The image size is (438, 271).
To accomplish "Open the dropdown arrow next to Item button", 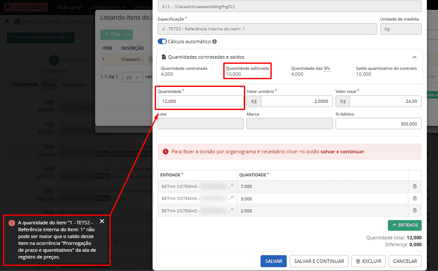I will [x=129, y=34].
